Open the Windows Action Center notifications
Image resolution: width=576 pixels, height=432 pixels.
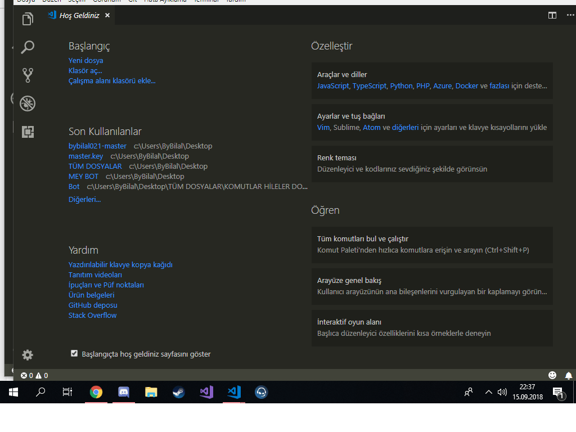coord(559,393)
